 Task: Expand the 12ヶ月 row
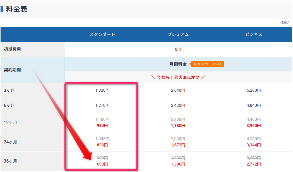coord(11,122)
